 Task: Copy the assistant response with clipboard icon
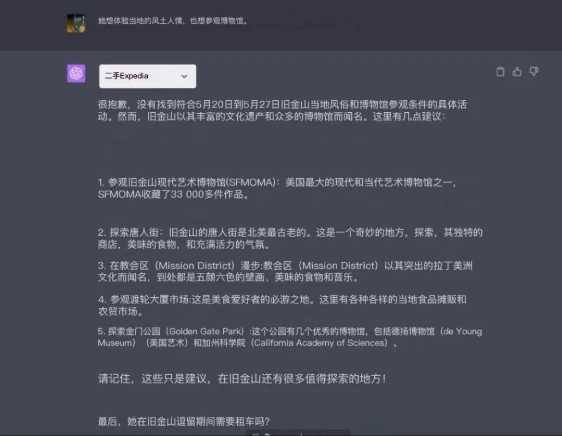500,72
